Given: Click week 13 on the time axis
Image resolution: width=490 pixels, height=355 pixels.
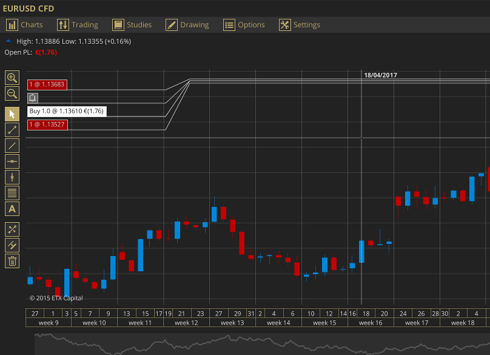Looking at the screenshot, I should coord(232,322).
